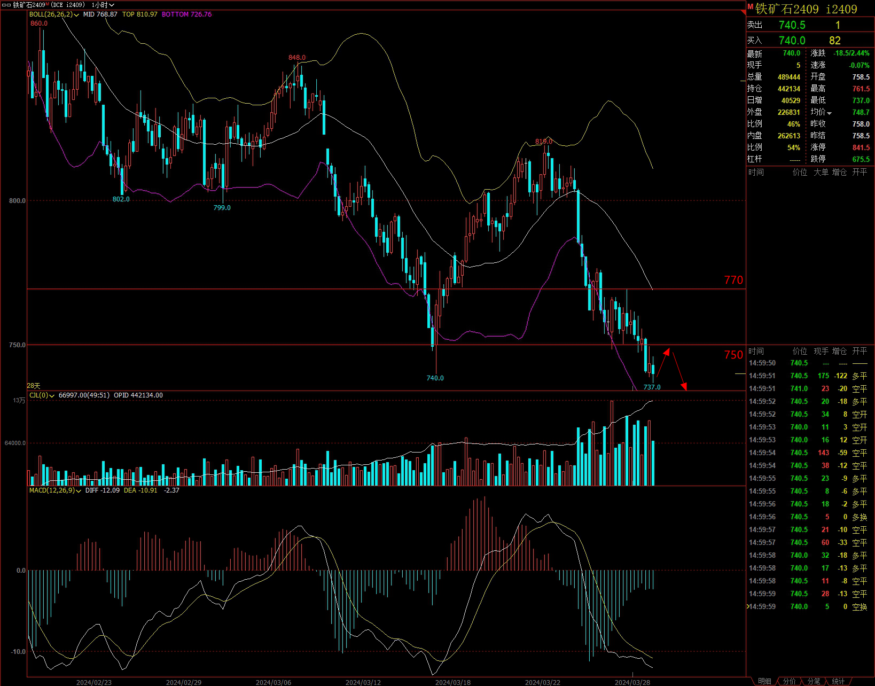This screenshot has height=686, width=875.
Task: Switch to the 明细 tab
Action: point(764,681)
